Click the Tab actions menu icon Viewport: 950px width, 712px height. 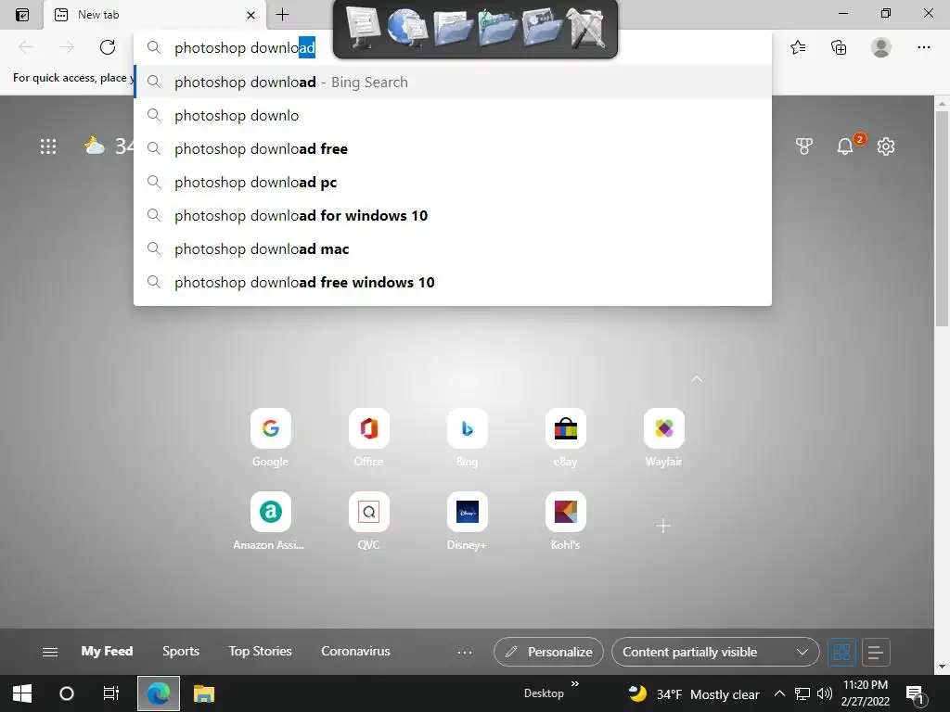(22, 15)
